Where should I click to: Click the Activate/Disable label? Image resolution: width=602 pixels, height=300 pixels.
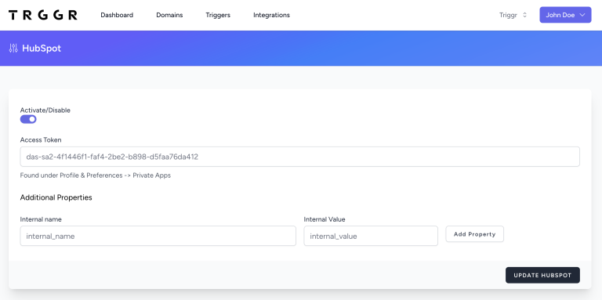tap(45, 110)
